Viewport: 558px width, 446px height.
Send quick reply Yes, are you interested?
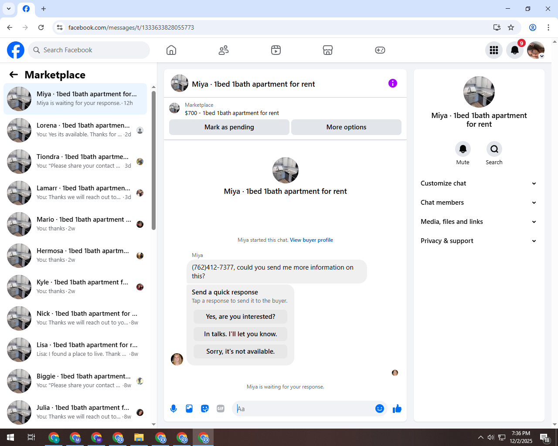(241, 317)
